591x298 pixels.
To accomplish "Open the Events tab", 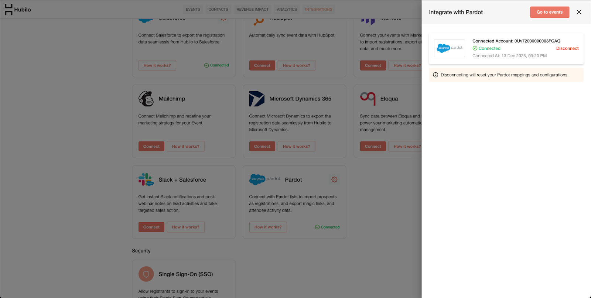I will 193,10.
